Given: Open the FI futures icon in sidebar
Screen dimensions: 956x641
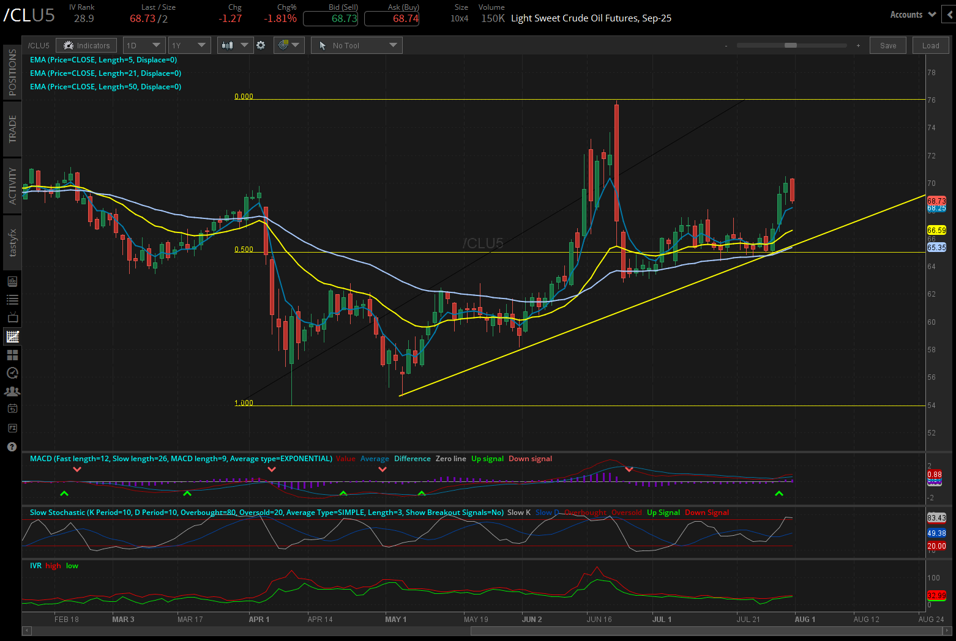Looking at the screenshot, I should 12,428.
